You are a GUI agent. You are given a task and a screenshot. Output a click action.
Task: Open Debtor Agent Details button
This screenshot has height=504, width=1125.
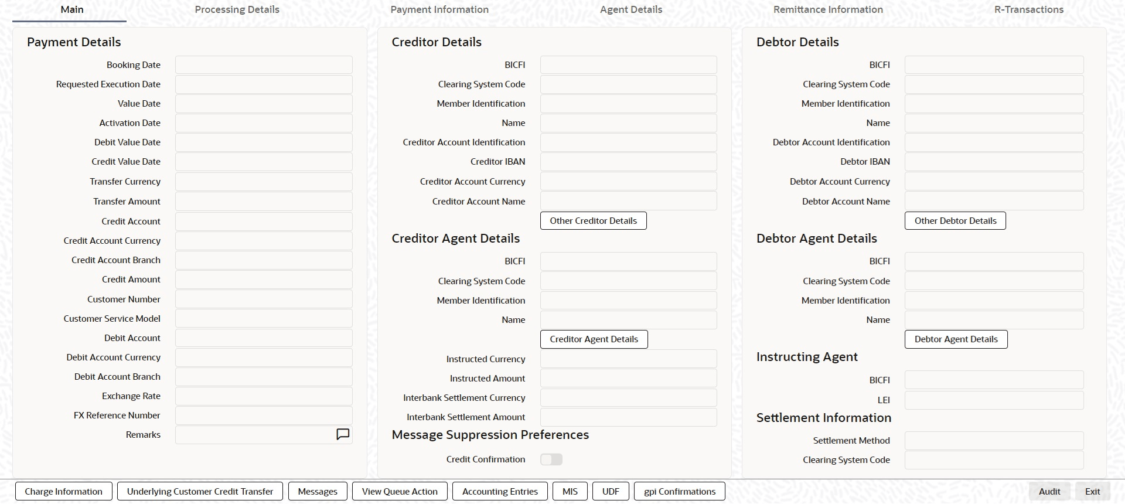click(x=956, y=339)
